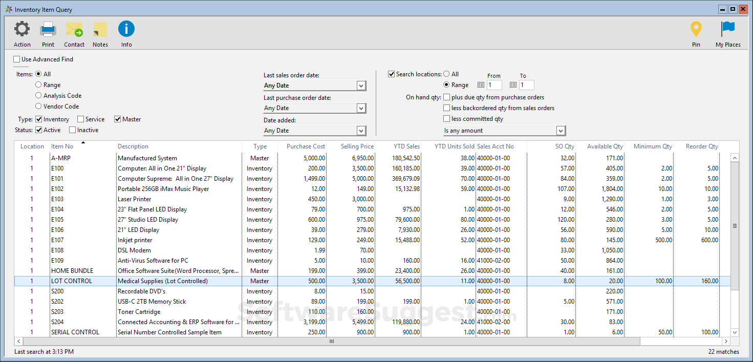Click the To location input field

(x=526, y=85)
